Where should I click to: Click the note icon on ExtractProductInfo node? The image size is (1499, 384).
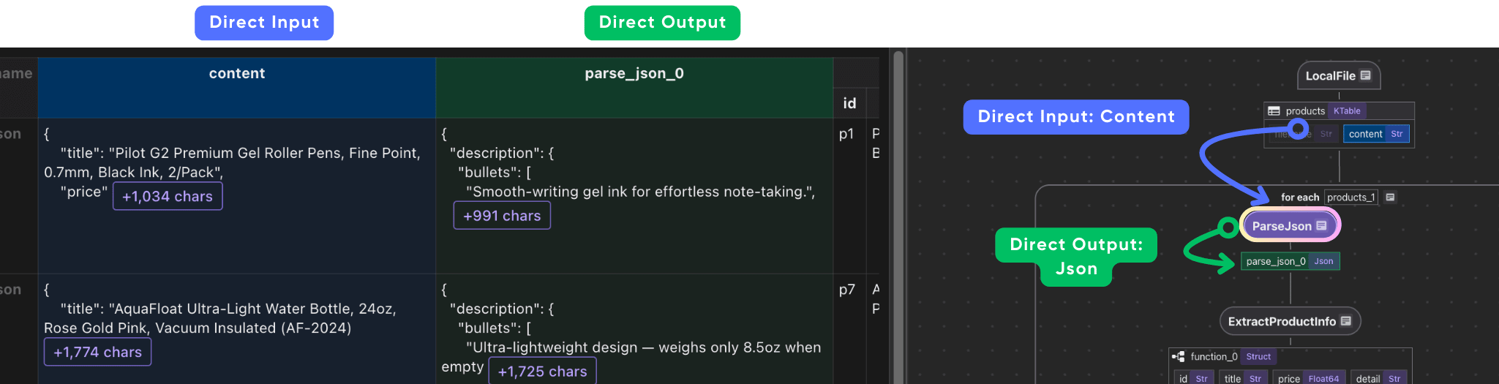tap(1345, 321)
